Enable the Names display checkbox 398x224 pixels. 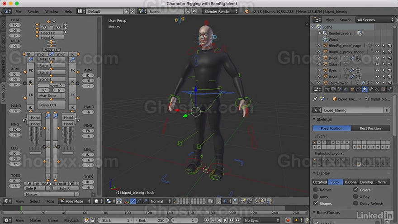[x=316, y=190]
